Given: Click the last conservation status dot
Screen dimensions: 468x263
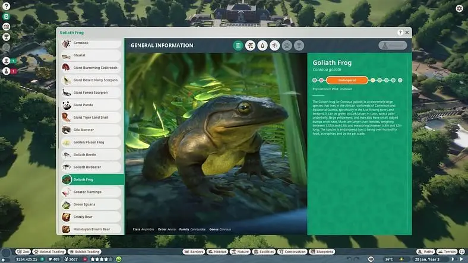Looking at the screenshot, I should coord(400,80).
